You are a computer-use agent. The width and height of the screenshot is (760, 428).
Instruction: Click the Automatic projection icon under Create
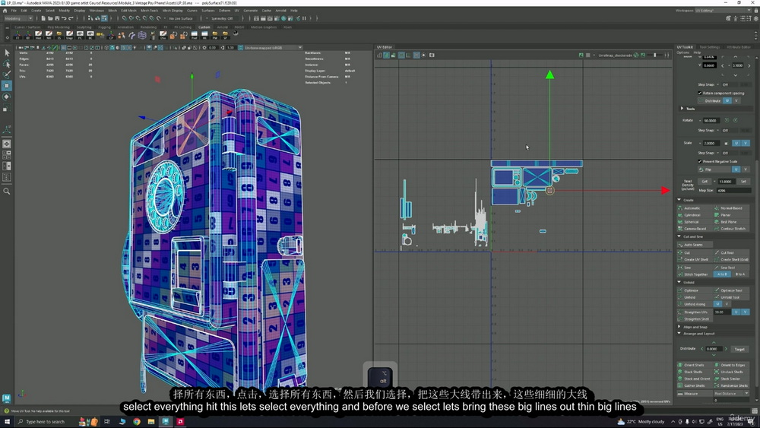click(680, 208)
